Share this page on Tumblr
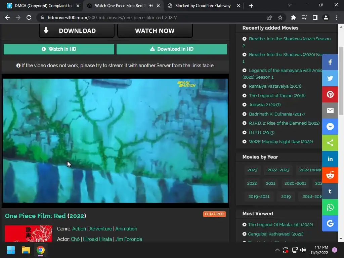The height and width of the screenshot is (258, 344). pos(330,191)
